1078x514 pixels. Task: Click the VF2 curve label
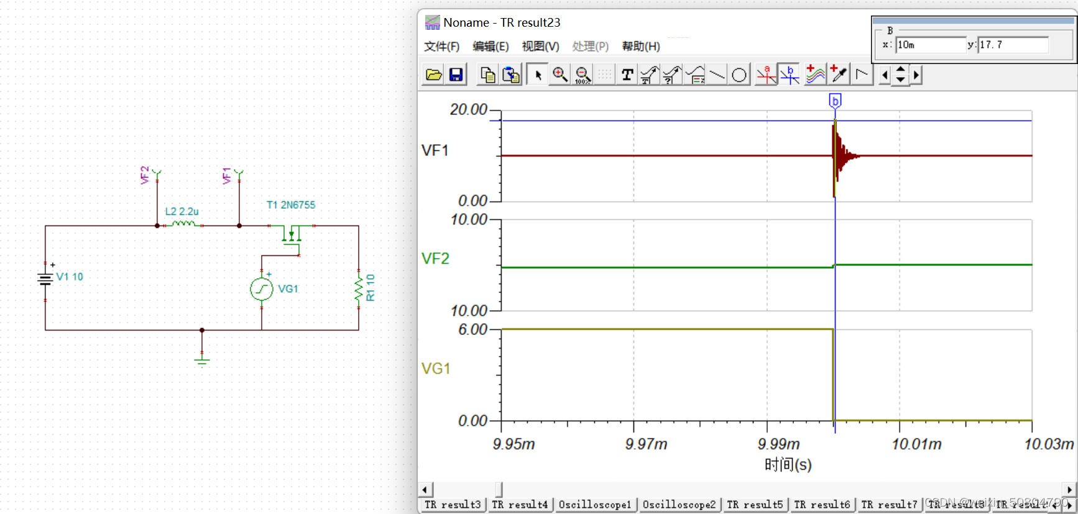coord(435,259)
